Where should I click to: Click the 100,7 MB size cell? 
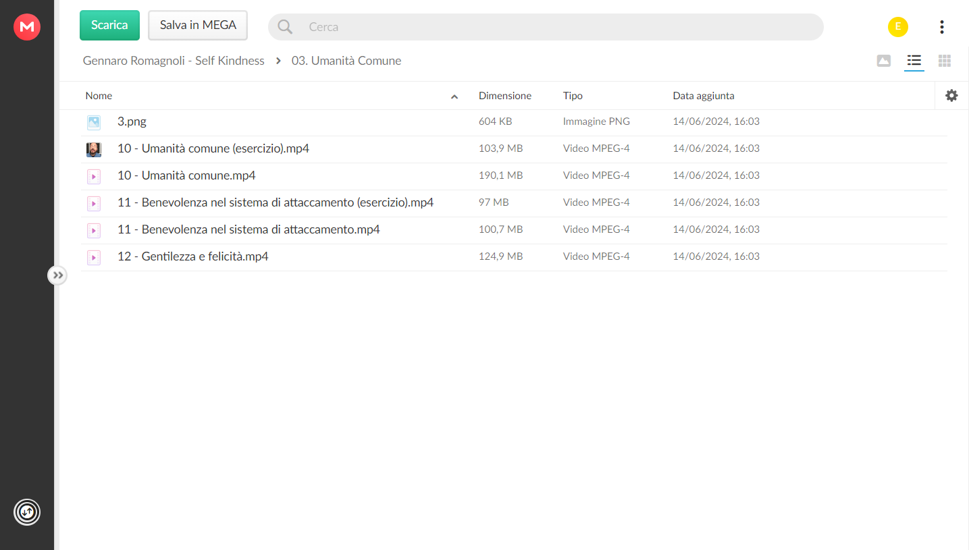(500, 229)
